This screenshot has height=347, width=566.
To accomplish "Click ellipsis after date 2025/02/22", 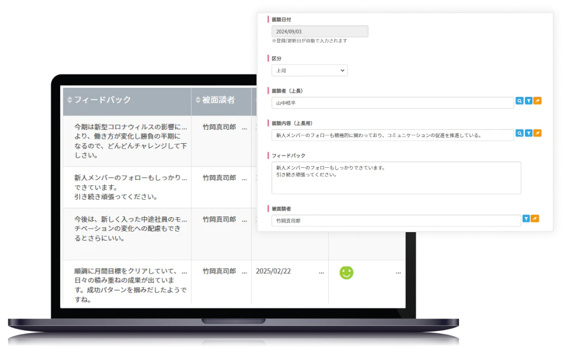I will point(322,273).
